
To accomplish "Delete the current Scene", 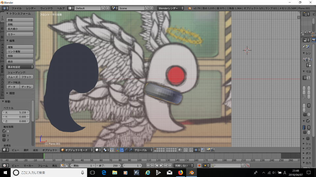I will tap(151, 8).
